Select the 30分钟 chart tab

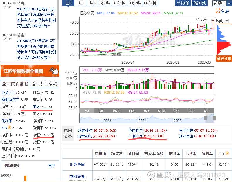[135, 3]
